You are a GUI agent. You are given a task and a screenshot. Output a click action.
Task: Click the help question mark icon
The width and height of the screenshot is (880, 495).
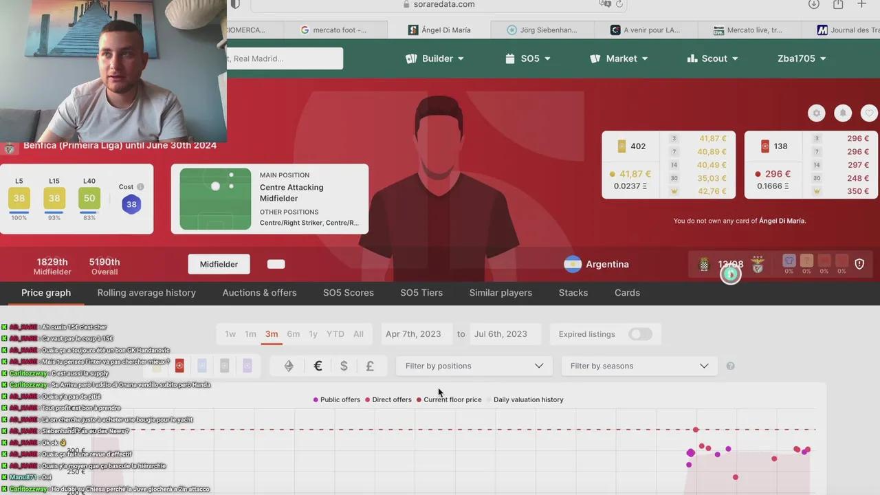(x=730, y=366)
